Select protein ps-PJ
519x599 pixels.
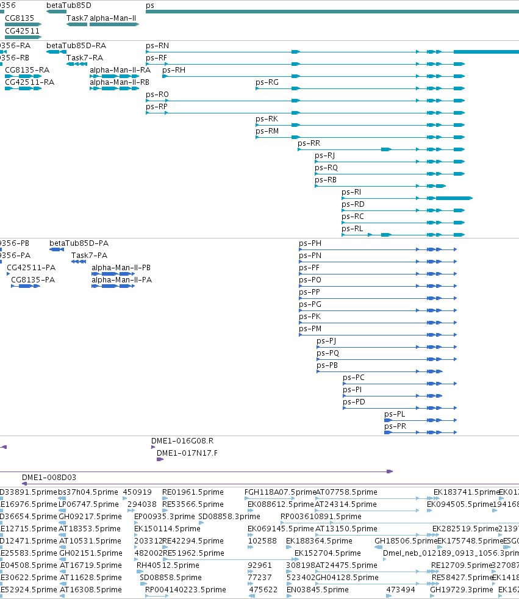[326, 341]
